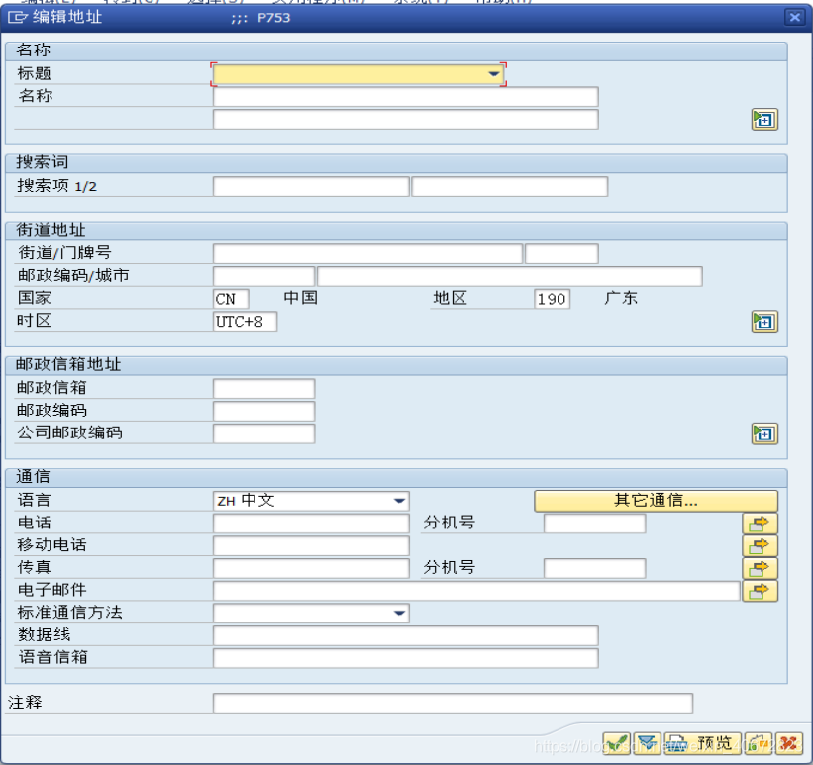The width and height of the screenshot is (813, 765).
Task: Focus the second 名称 input line
Action: [405, 119]
